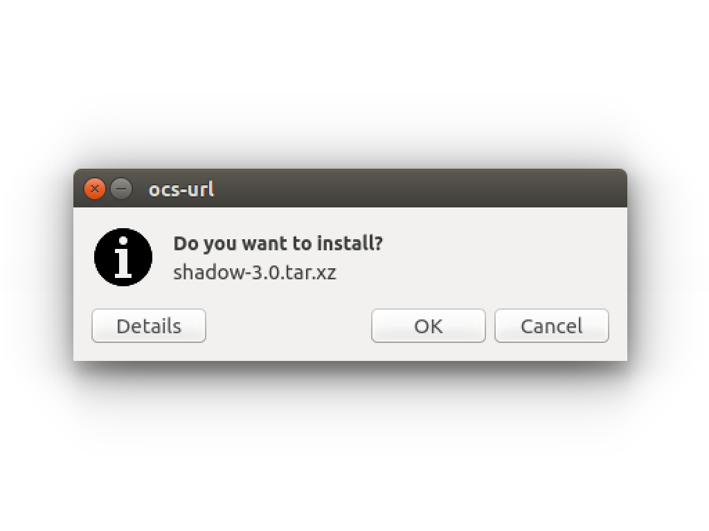Minimize the ocs-url window
Viewport: 709px width, 531px height.
point(121,189)
